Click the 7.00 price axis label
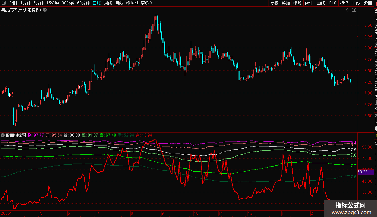This screenshot has width=377, height=217. tap(368, 93)
